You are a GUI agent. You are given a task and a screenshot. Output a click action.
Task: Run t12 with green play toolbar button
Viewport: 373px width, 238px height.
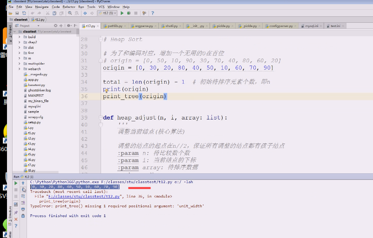[x=122, y=13]
